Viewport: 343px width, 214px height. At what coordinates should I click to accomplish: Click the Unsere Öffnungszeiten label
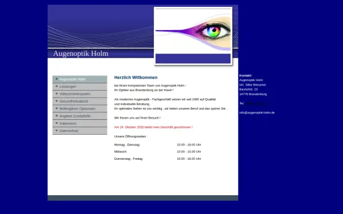[131, 136]
